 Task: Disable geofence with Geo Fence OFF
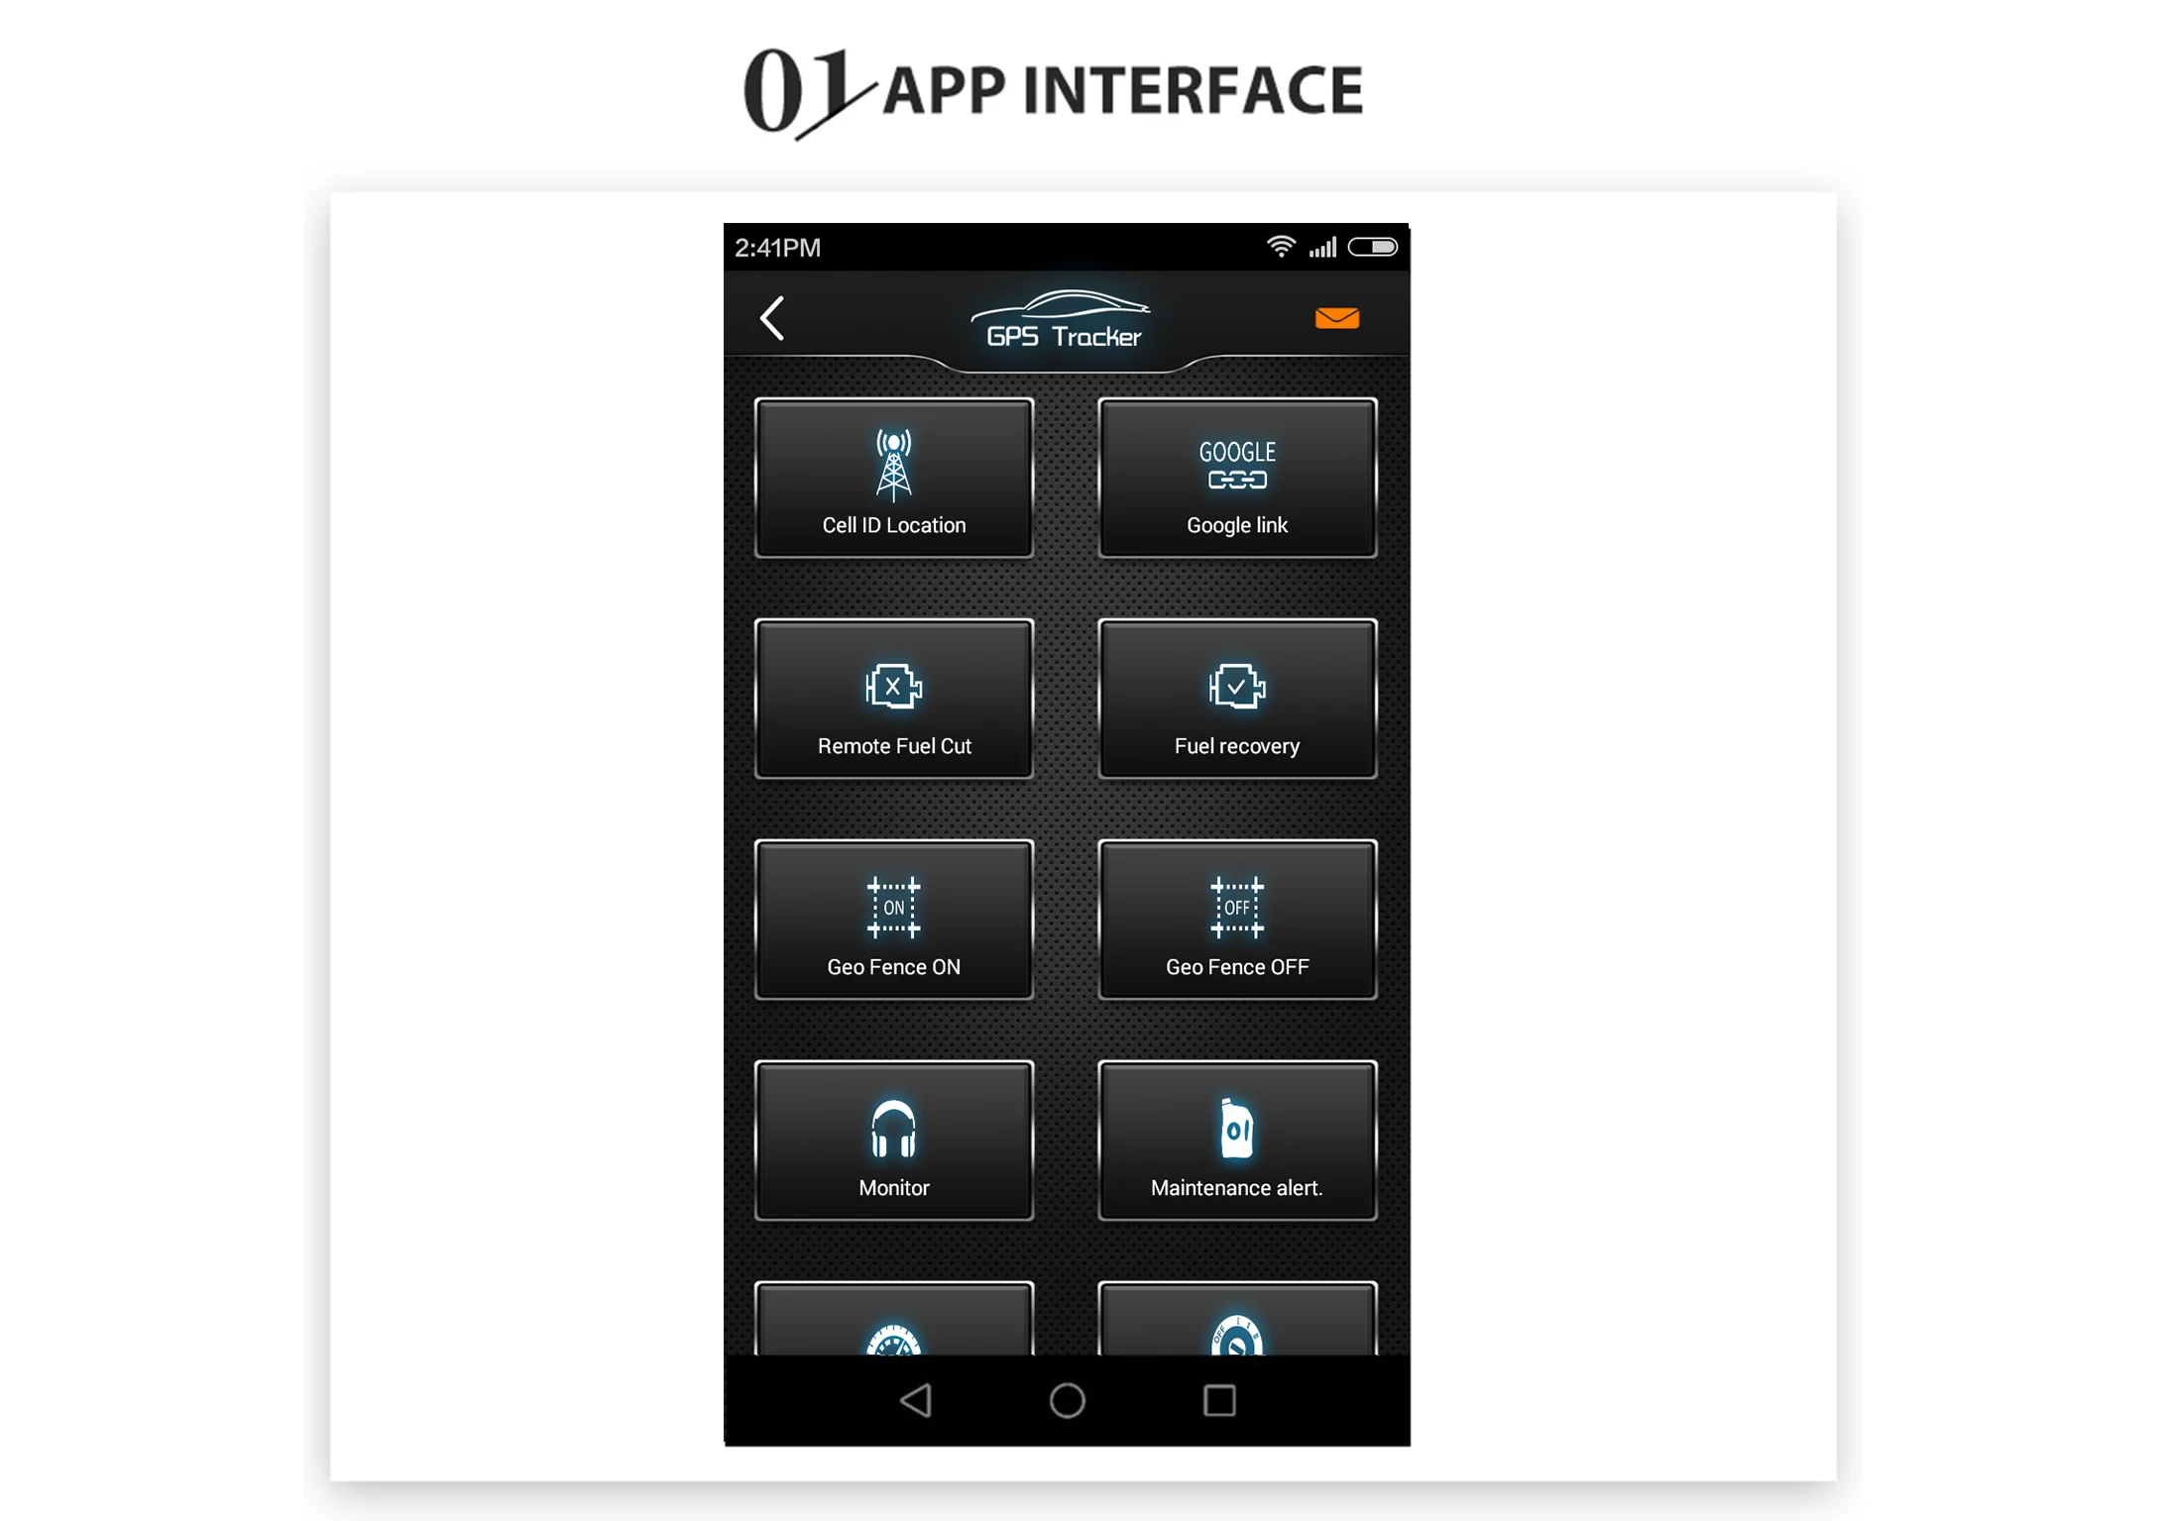point(1236,920)
